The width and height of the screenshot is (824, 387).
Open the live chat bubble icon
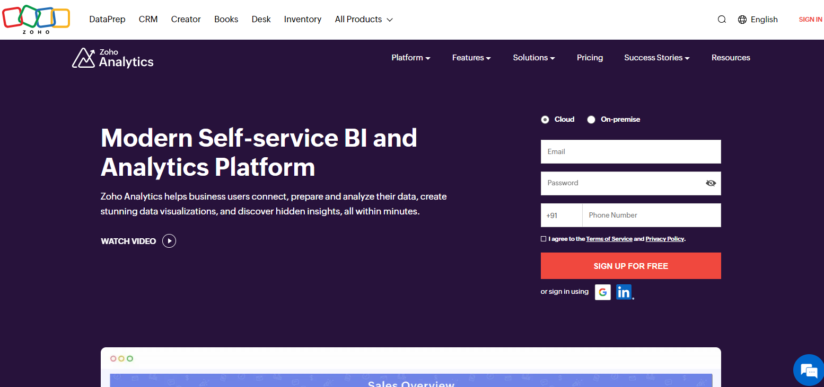pos(809,370)
